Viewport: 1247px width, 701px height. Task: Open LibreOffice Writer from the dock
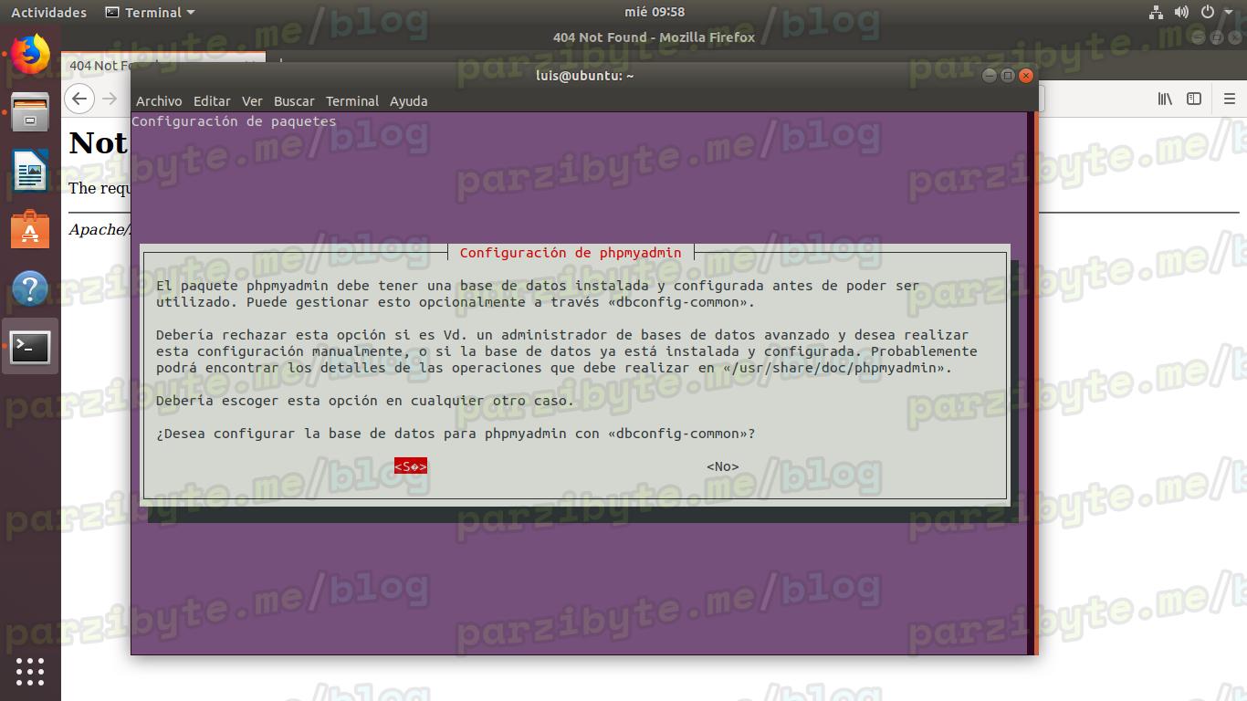click(30, 171)
